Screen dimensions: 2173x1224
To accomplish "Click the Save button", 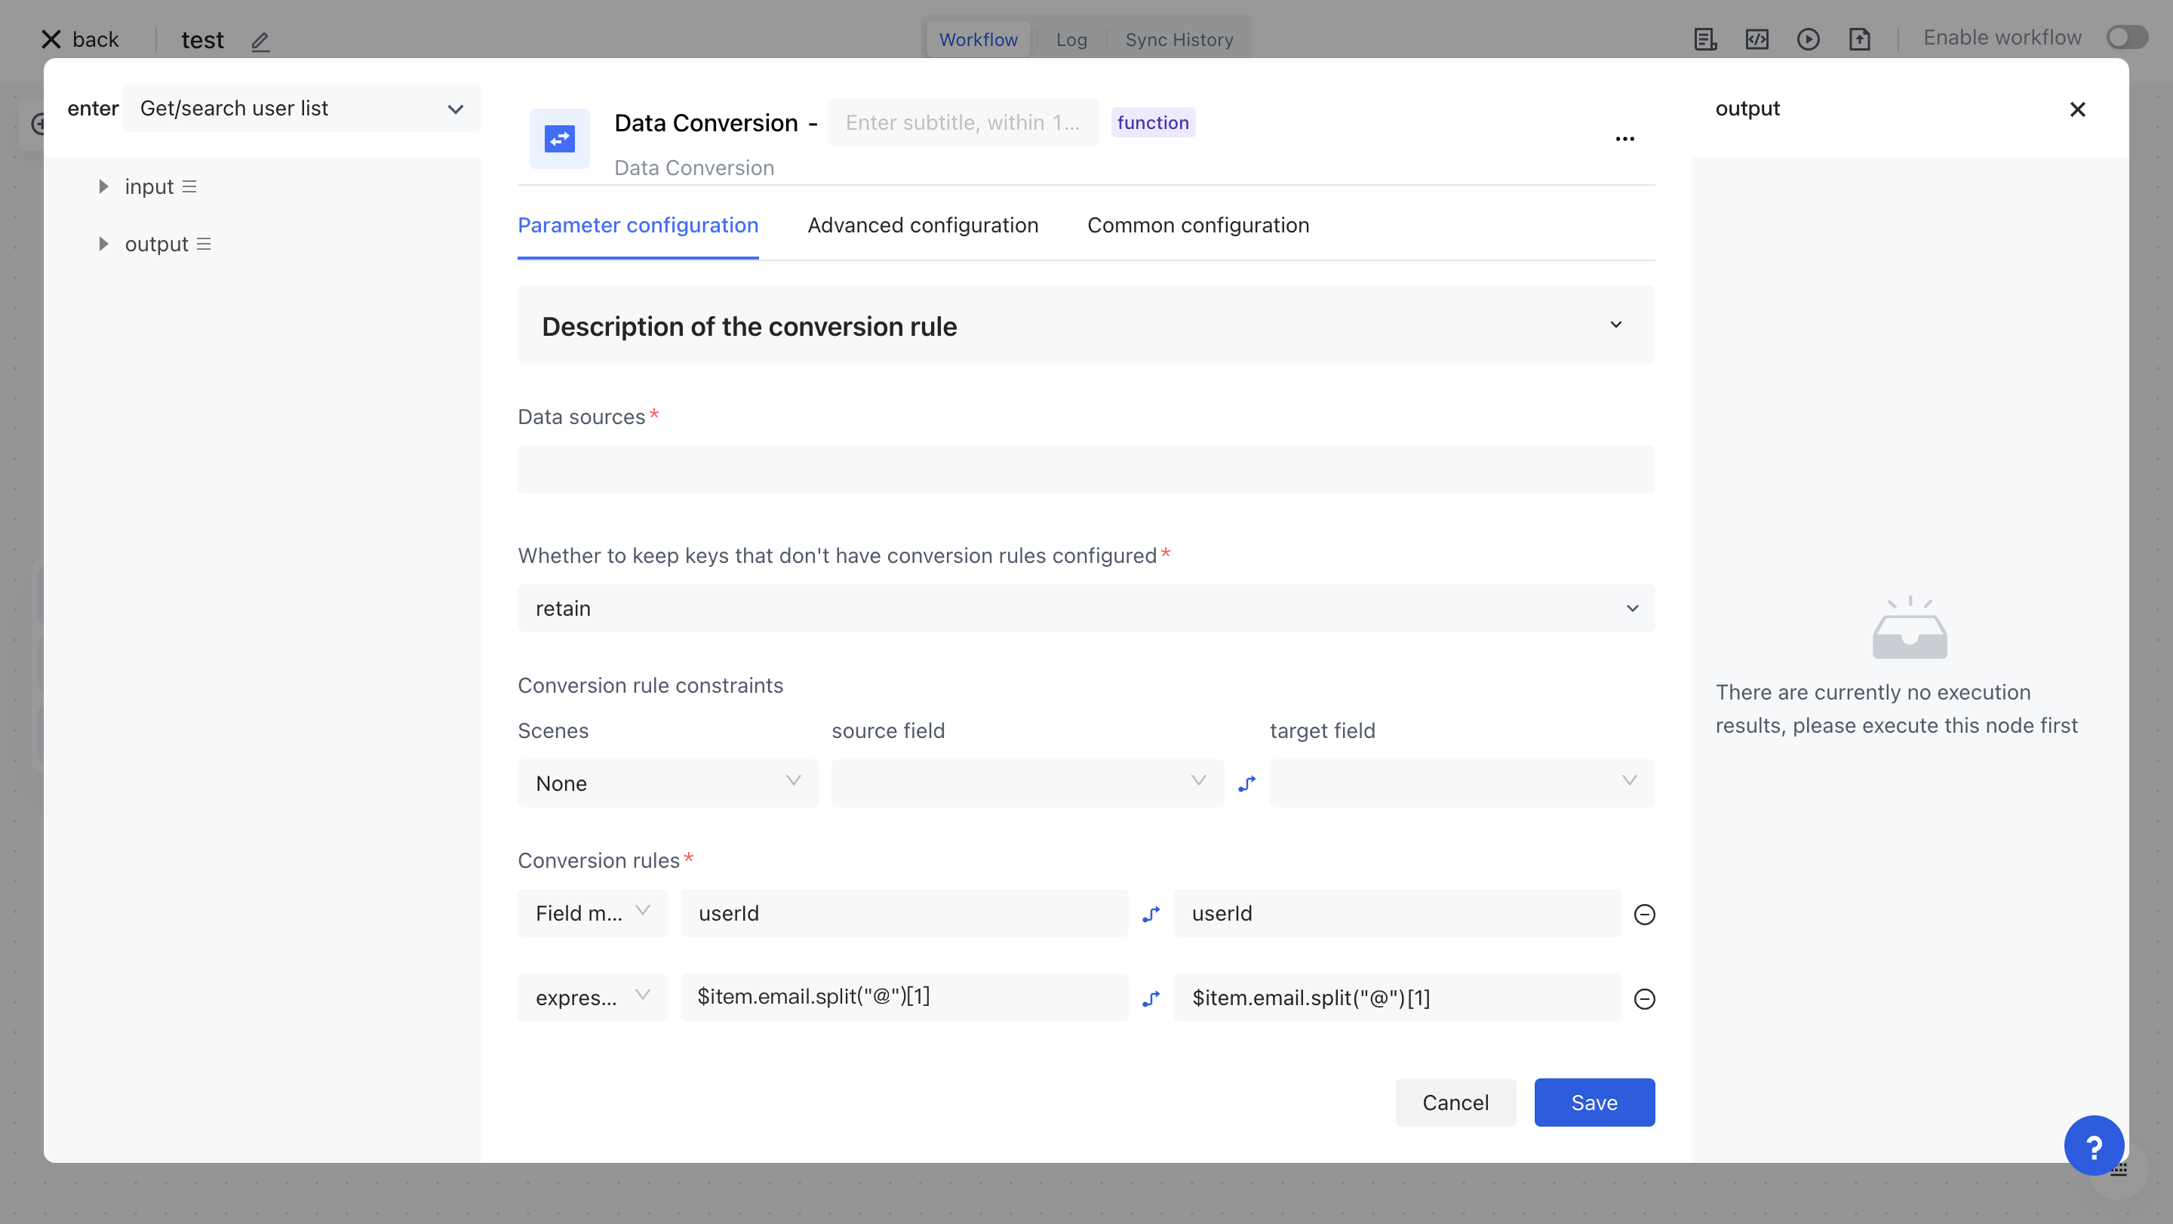I will pyautogui.click(x=1594, y=1103).
